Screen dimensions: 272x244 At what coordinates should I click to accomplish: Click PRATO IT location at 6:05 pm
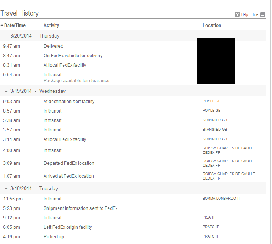click(x=211, y=227)
